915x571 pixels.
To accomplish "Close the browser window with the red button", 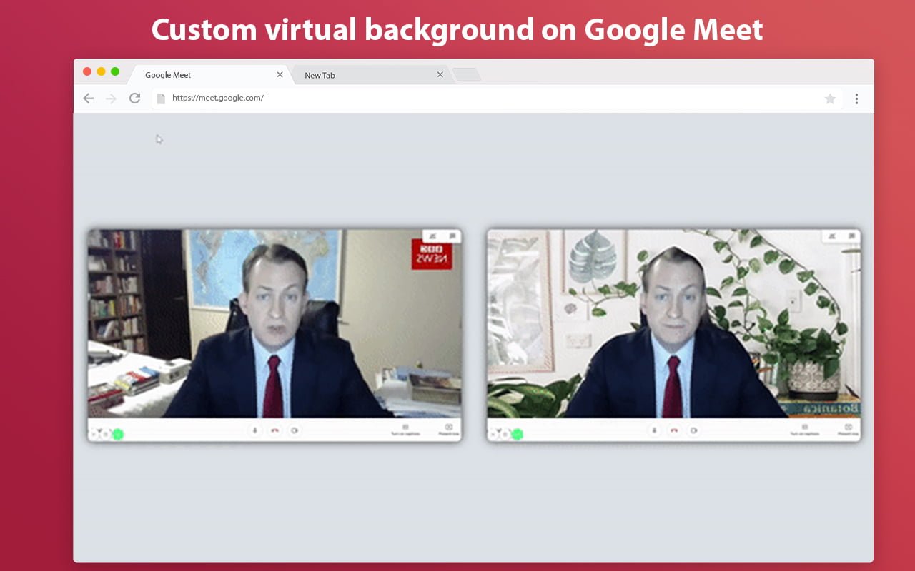I will pyautogui.click(x=87, y=71).
